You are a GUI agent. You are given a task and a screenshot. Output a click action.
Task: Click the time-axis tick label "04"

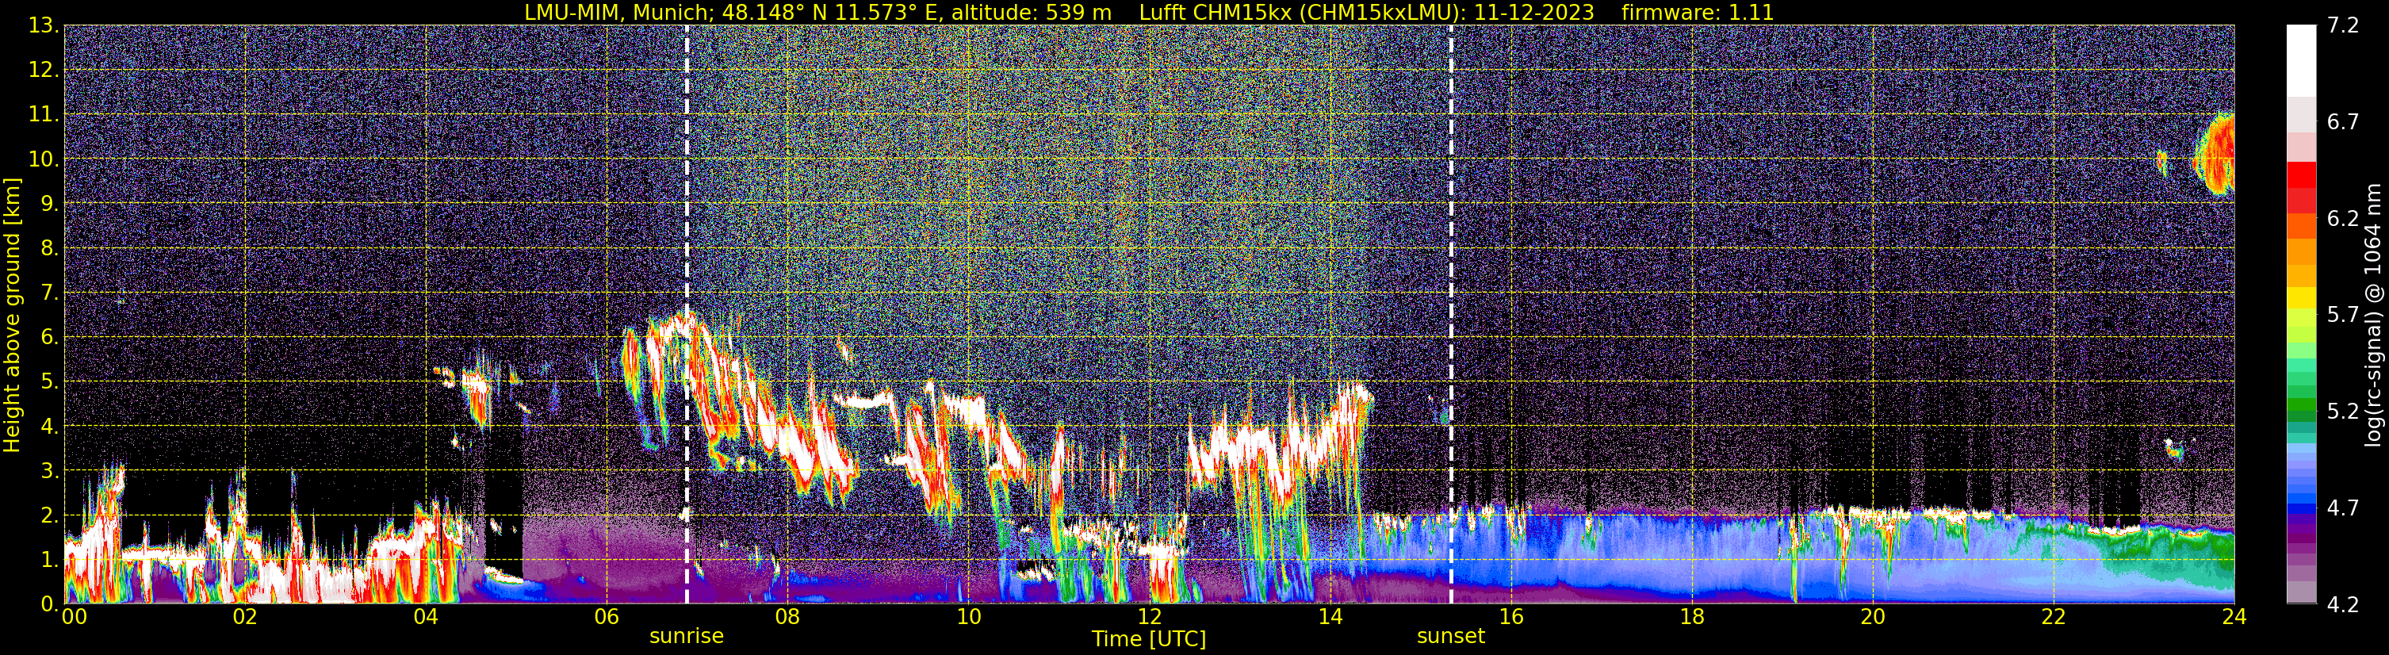pos(426,617)
